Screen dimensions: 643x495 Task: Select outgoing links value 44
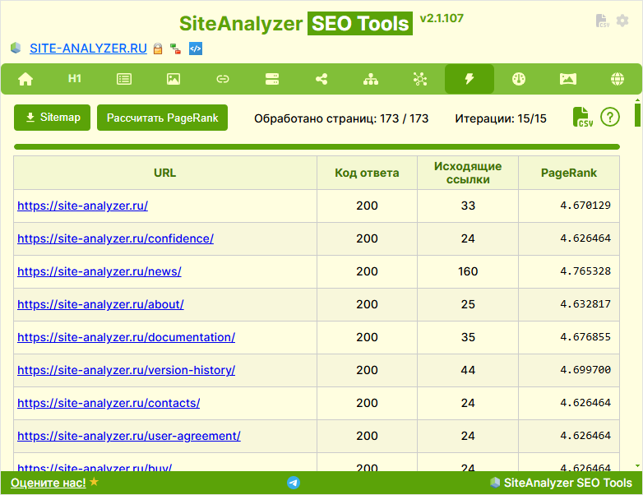[x=468, y=370]
